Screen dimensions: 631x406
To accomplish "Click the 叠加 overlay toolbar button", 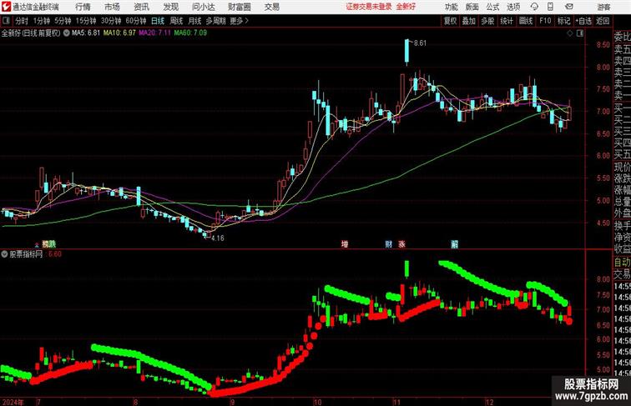I will (469, 21).
